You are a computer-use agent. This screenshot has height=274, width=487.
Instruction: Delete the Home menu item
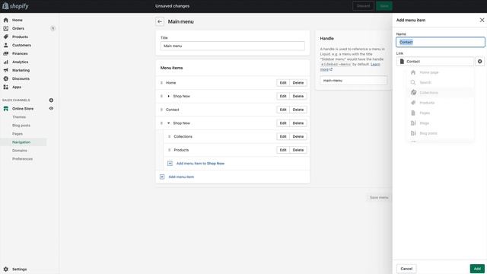tap(298, 83)
